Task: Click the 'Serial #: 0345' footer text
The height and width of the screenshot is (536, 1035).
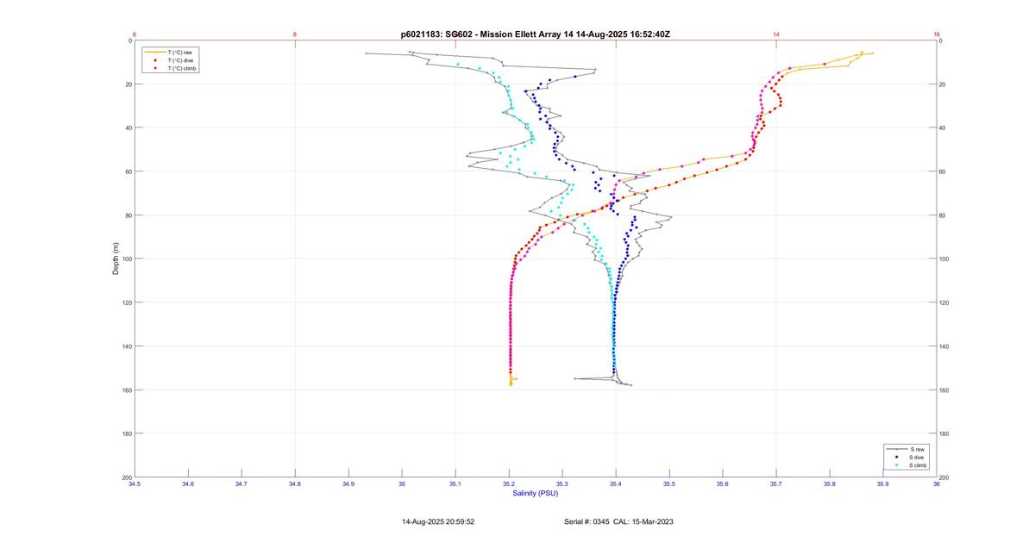Action: coord(586,521)
